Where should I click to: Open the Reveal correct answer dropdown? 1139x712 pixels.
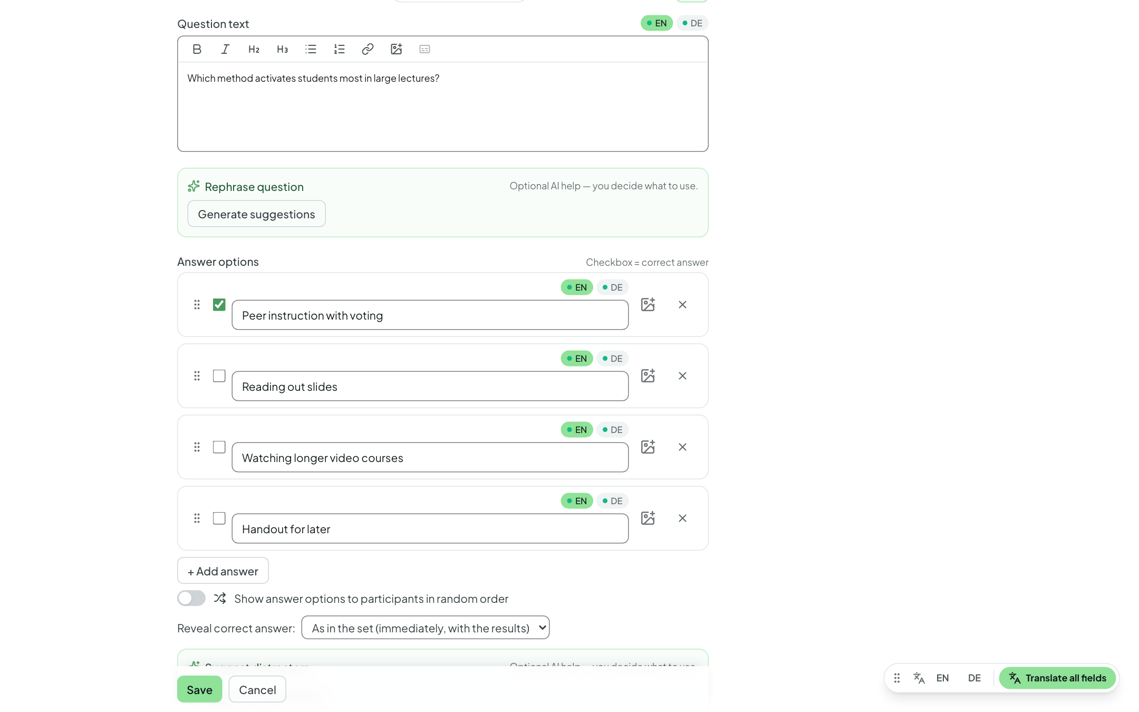[426, 628]
